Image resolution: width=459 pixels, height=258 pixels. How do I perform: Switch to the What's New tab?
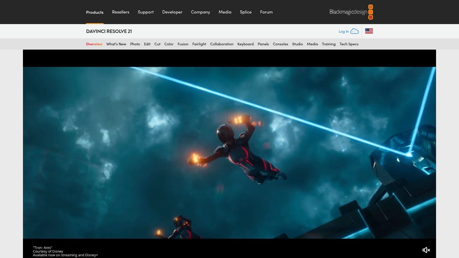click(116, 44)
